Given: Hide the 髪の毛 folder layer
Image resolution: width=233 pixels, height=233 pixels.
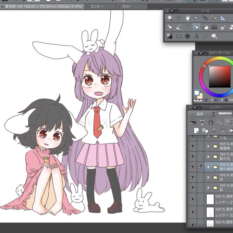Looking at the screenshot, I should [x=193, y=157].
